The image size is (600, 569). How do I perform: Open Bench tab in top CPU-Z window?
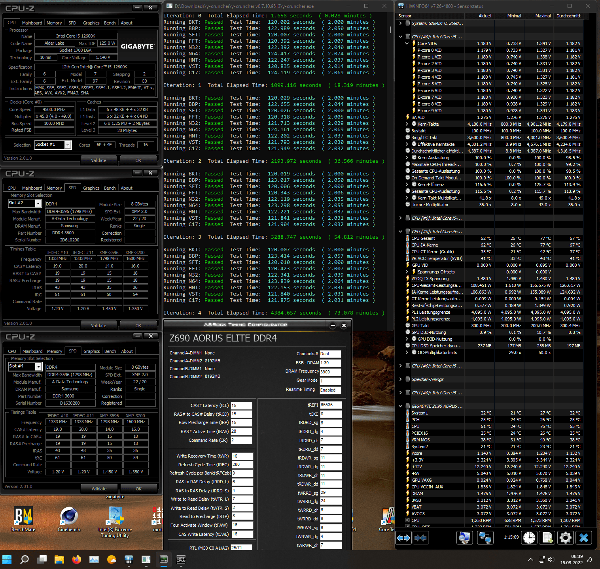tap(110, 23)
